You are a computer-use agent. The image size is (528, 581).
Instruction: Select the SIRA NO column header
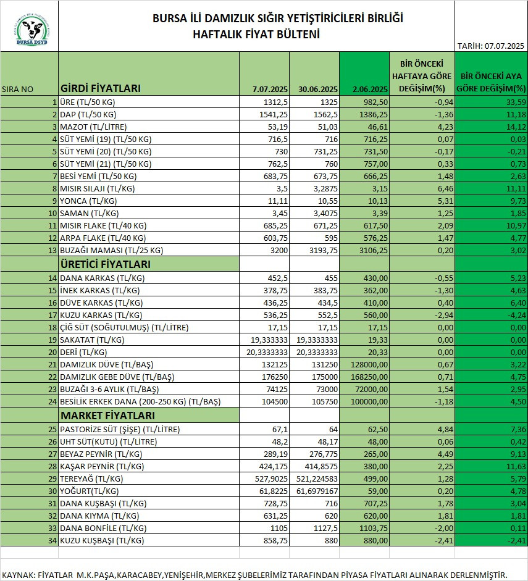[x=18, y=89]
